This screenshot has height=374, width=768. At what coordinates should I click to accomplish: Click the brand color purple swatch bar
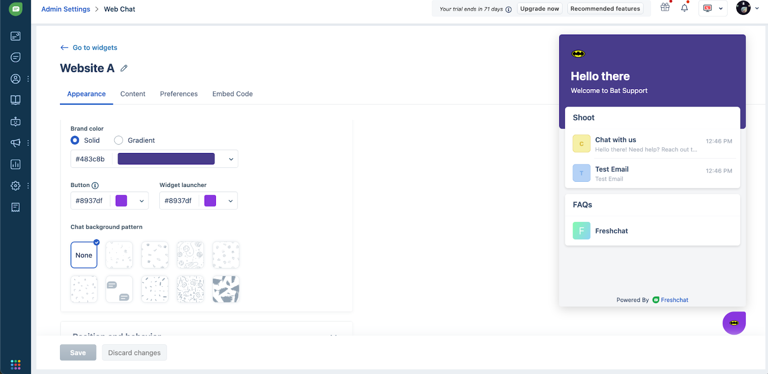[x=166, y=159]
